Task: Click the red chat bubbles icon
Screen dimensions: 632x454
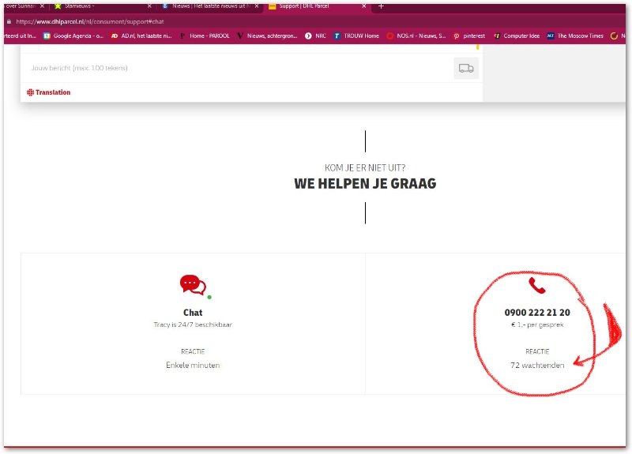Action: (193, 285)
